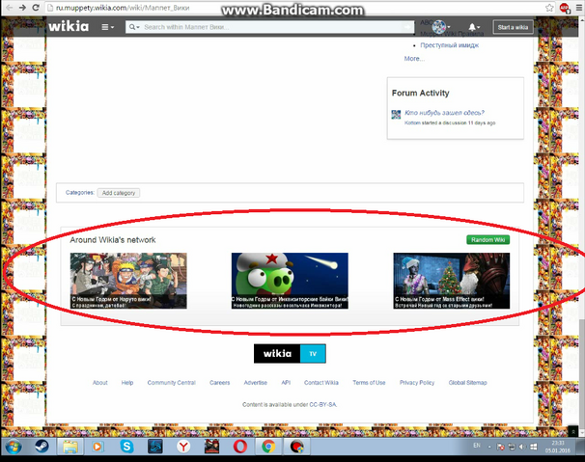Image resolution: width=585 pixels, height=462 pixels.
Task: Open the Bandicam recorder taskbar icon
Action: click(297, 447)
